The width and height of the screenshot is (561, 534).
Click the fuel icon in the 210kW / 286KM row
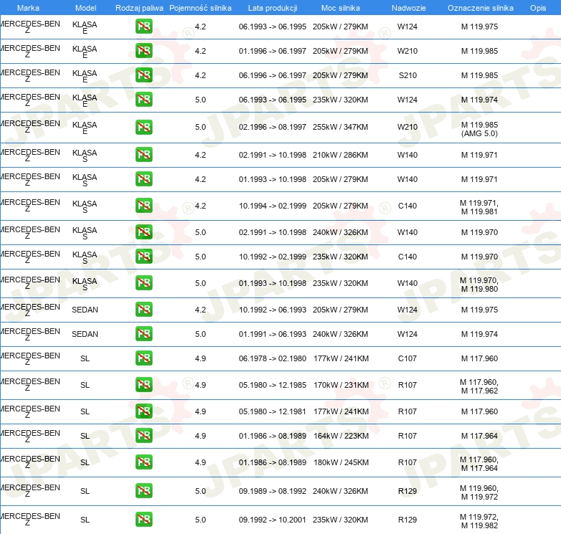[143, 155]
